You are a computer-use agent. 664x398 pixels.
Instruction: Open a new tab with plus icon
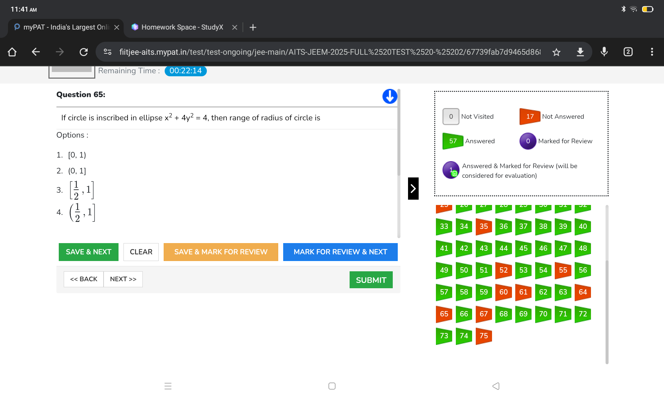(x=253, y=27)
